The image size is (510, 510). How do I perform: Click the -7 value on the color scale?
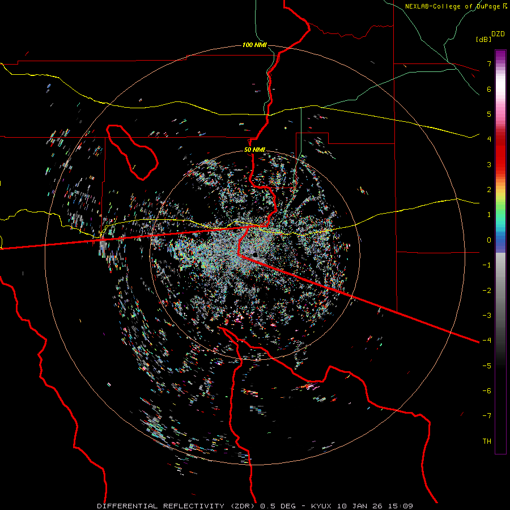tap(487, 416)
